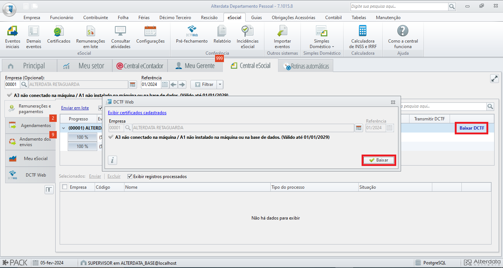Viewport: 503px width, 268px height.
Task: Select DCTF Web side tab
Action: point(30,175)
